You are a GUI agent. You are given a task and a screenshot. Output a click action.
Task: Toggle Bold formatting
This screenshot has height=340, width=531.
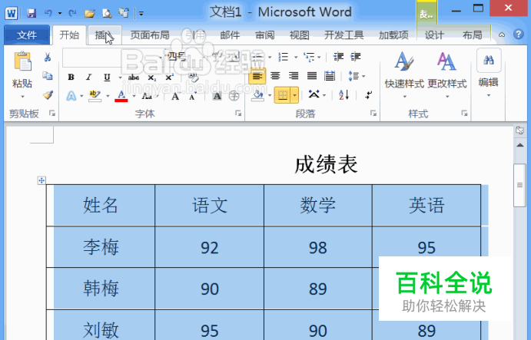(x=71, y=78)
